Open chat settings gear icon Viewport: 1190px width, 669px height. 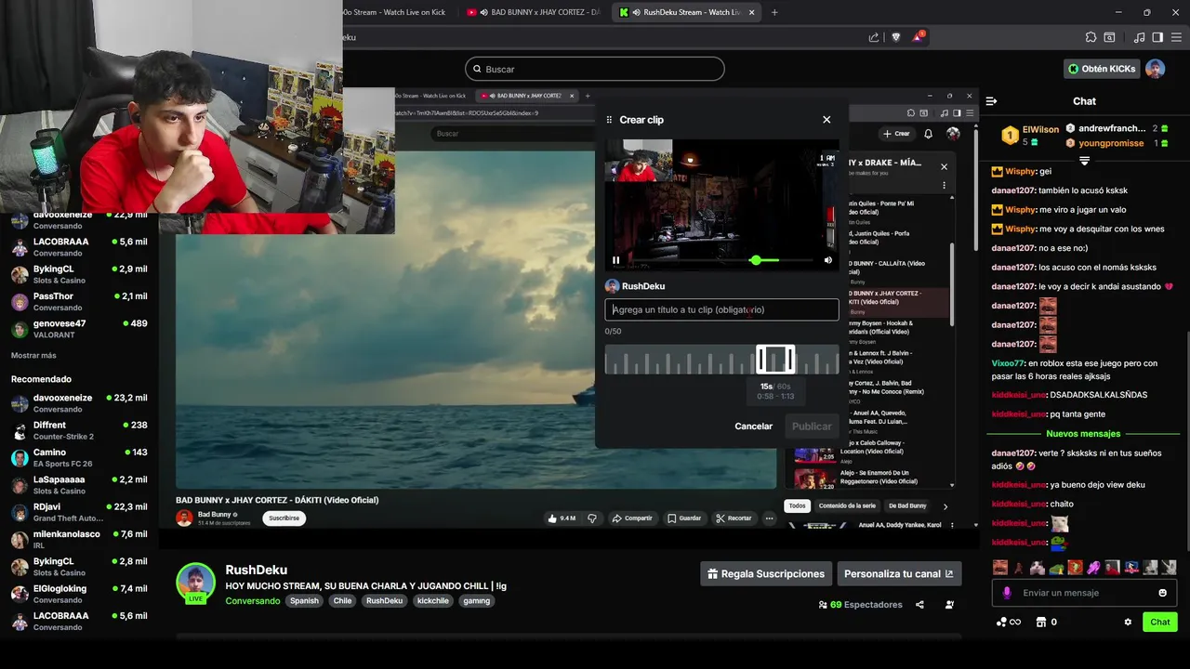(x=1128, y=623)
